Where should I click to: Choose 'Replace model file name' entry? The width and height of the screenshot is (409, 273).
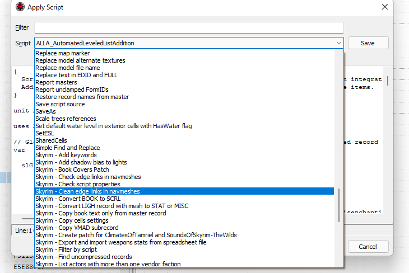(184, 68)
